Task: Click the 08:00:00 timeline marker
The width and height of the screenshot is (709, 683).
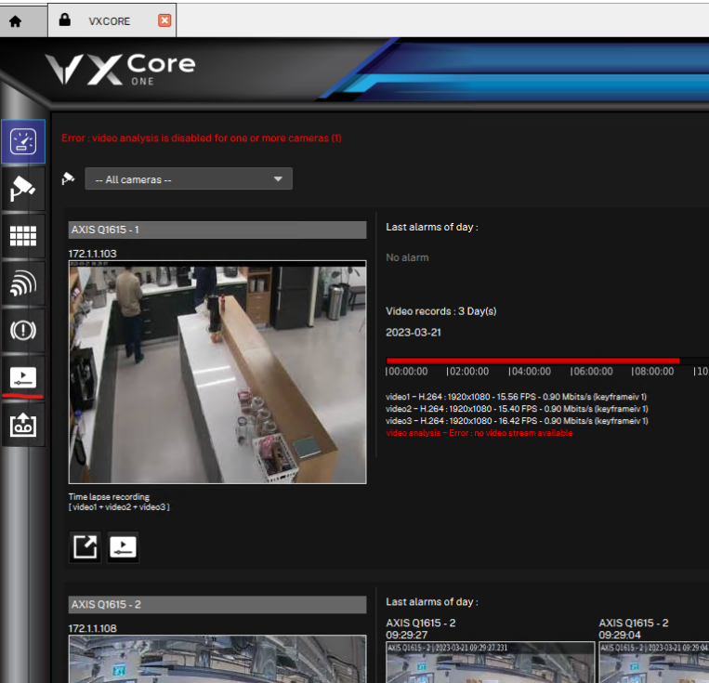Action: (x=652, y=372)
